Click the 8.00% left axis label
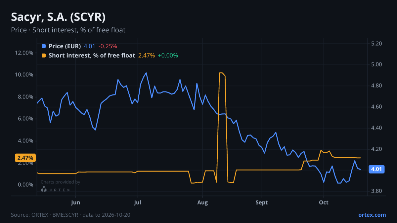397x223 pixels. tap(25, 97)
